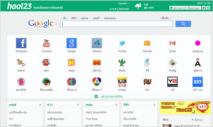
Task: Open the Friv games icon
Action: click(x=147, y=82)
